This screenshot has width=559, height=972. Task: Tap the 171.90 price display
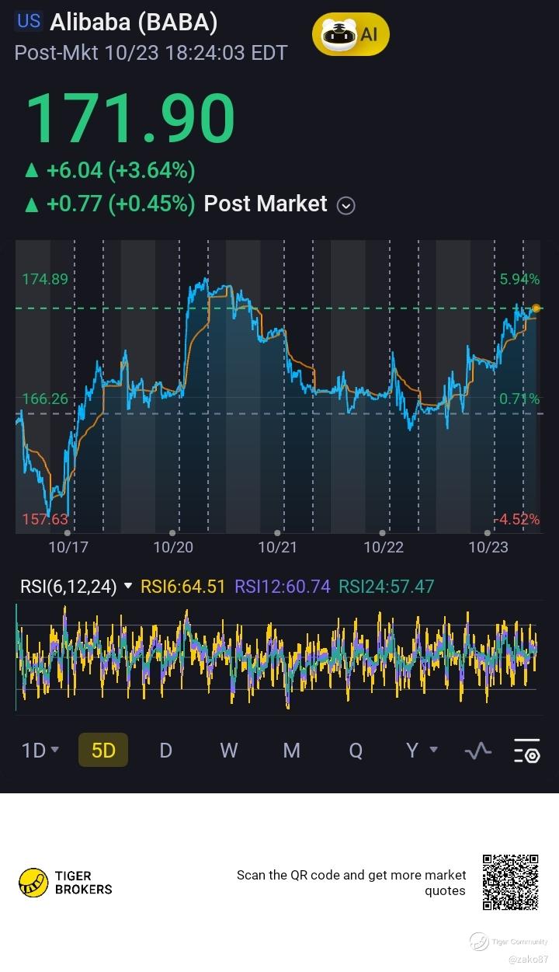130,118
